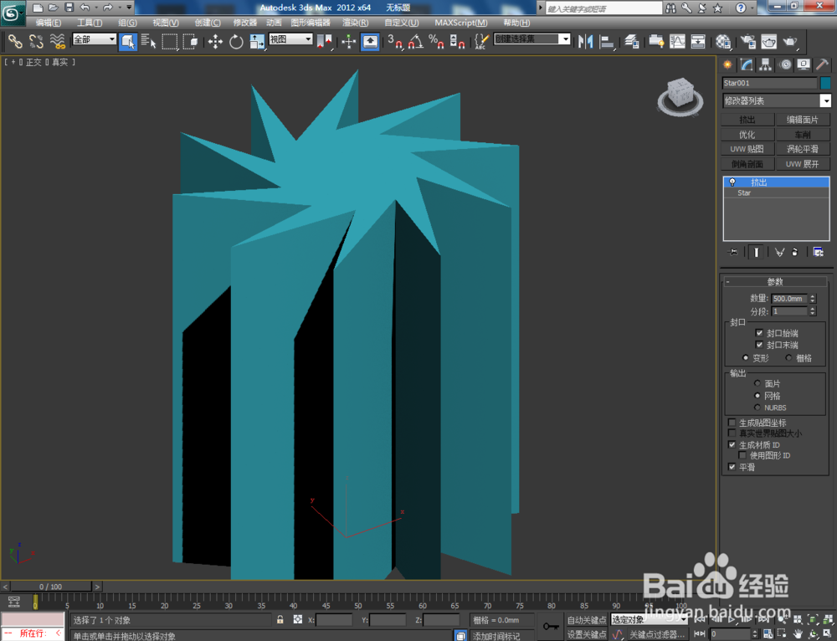Image resolution: width=837 pixels, height=641 pixels.
Task: Click the 编辑面片 modifier button
Action: click(803, 120)
